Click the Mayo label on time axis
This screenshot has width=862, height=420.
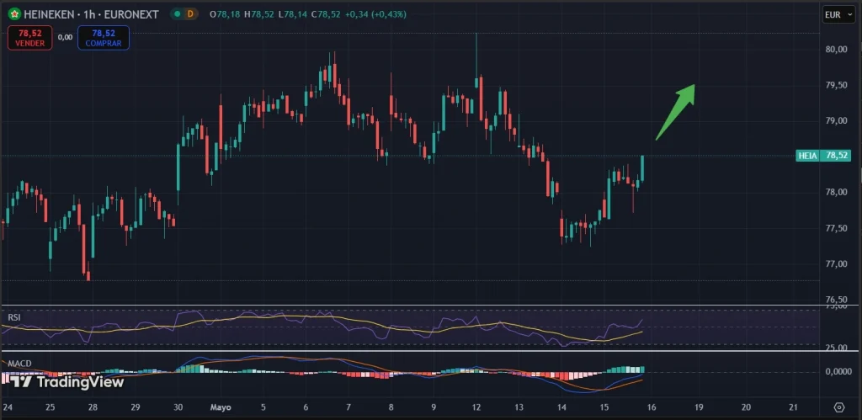click(x=221, y=407)
